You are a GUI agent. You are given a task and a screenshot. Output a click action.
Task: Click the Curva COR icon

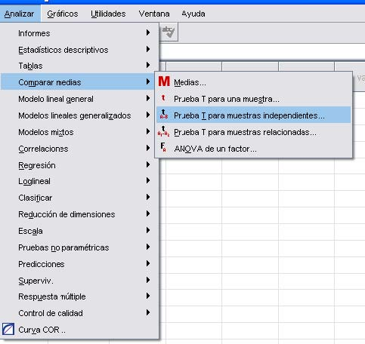coord(8,329)
